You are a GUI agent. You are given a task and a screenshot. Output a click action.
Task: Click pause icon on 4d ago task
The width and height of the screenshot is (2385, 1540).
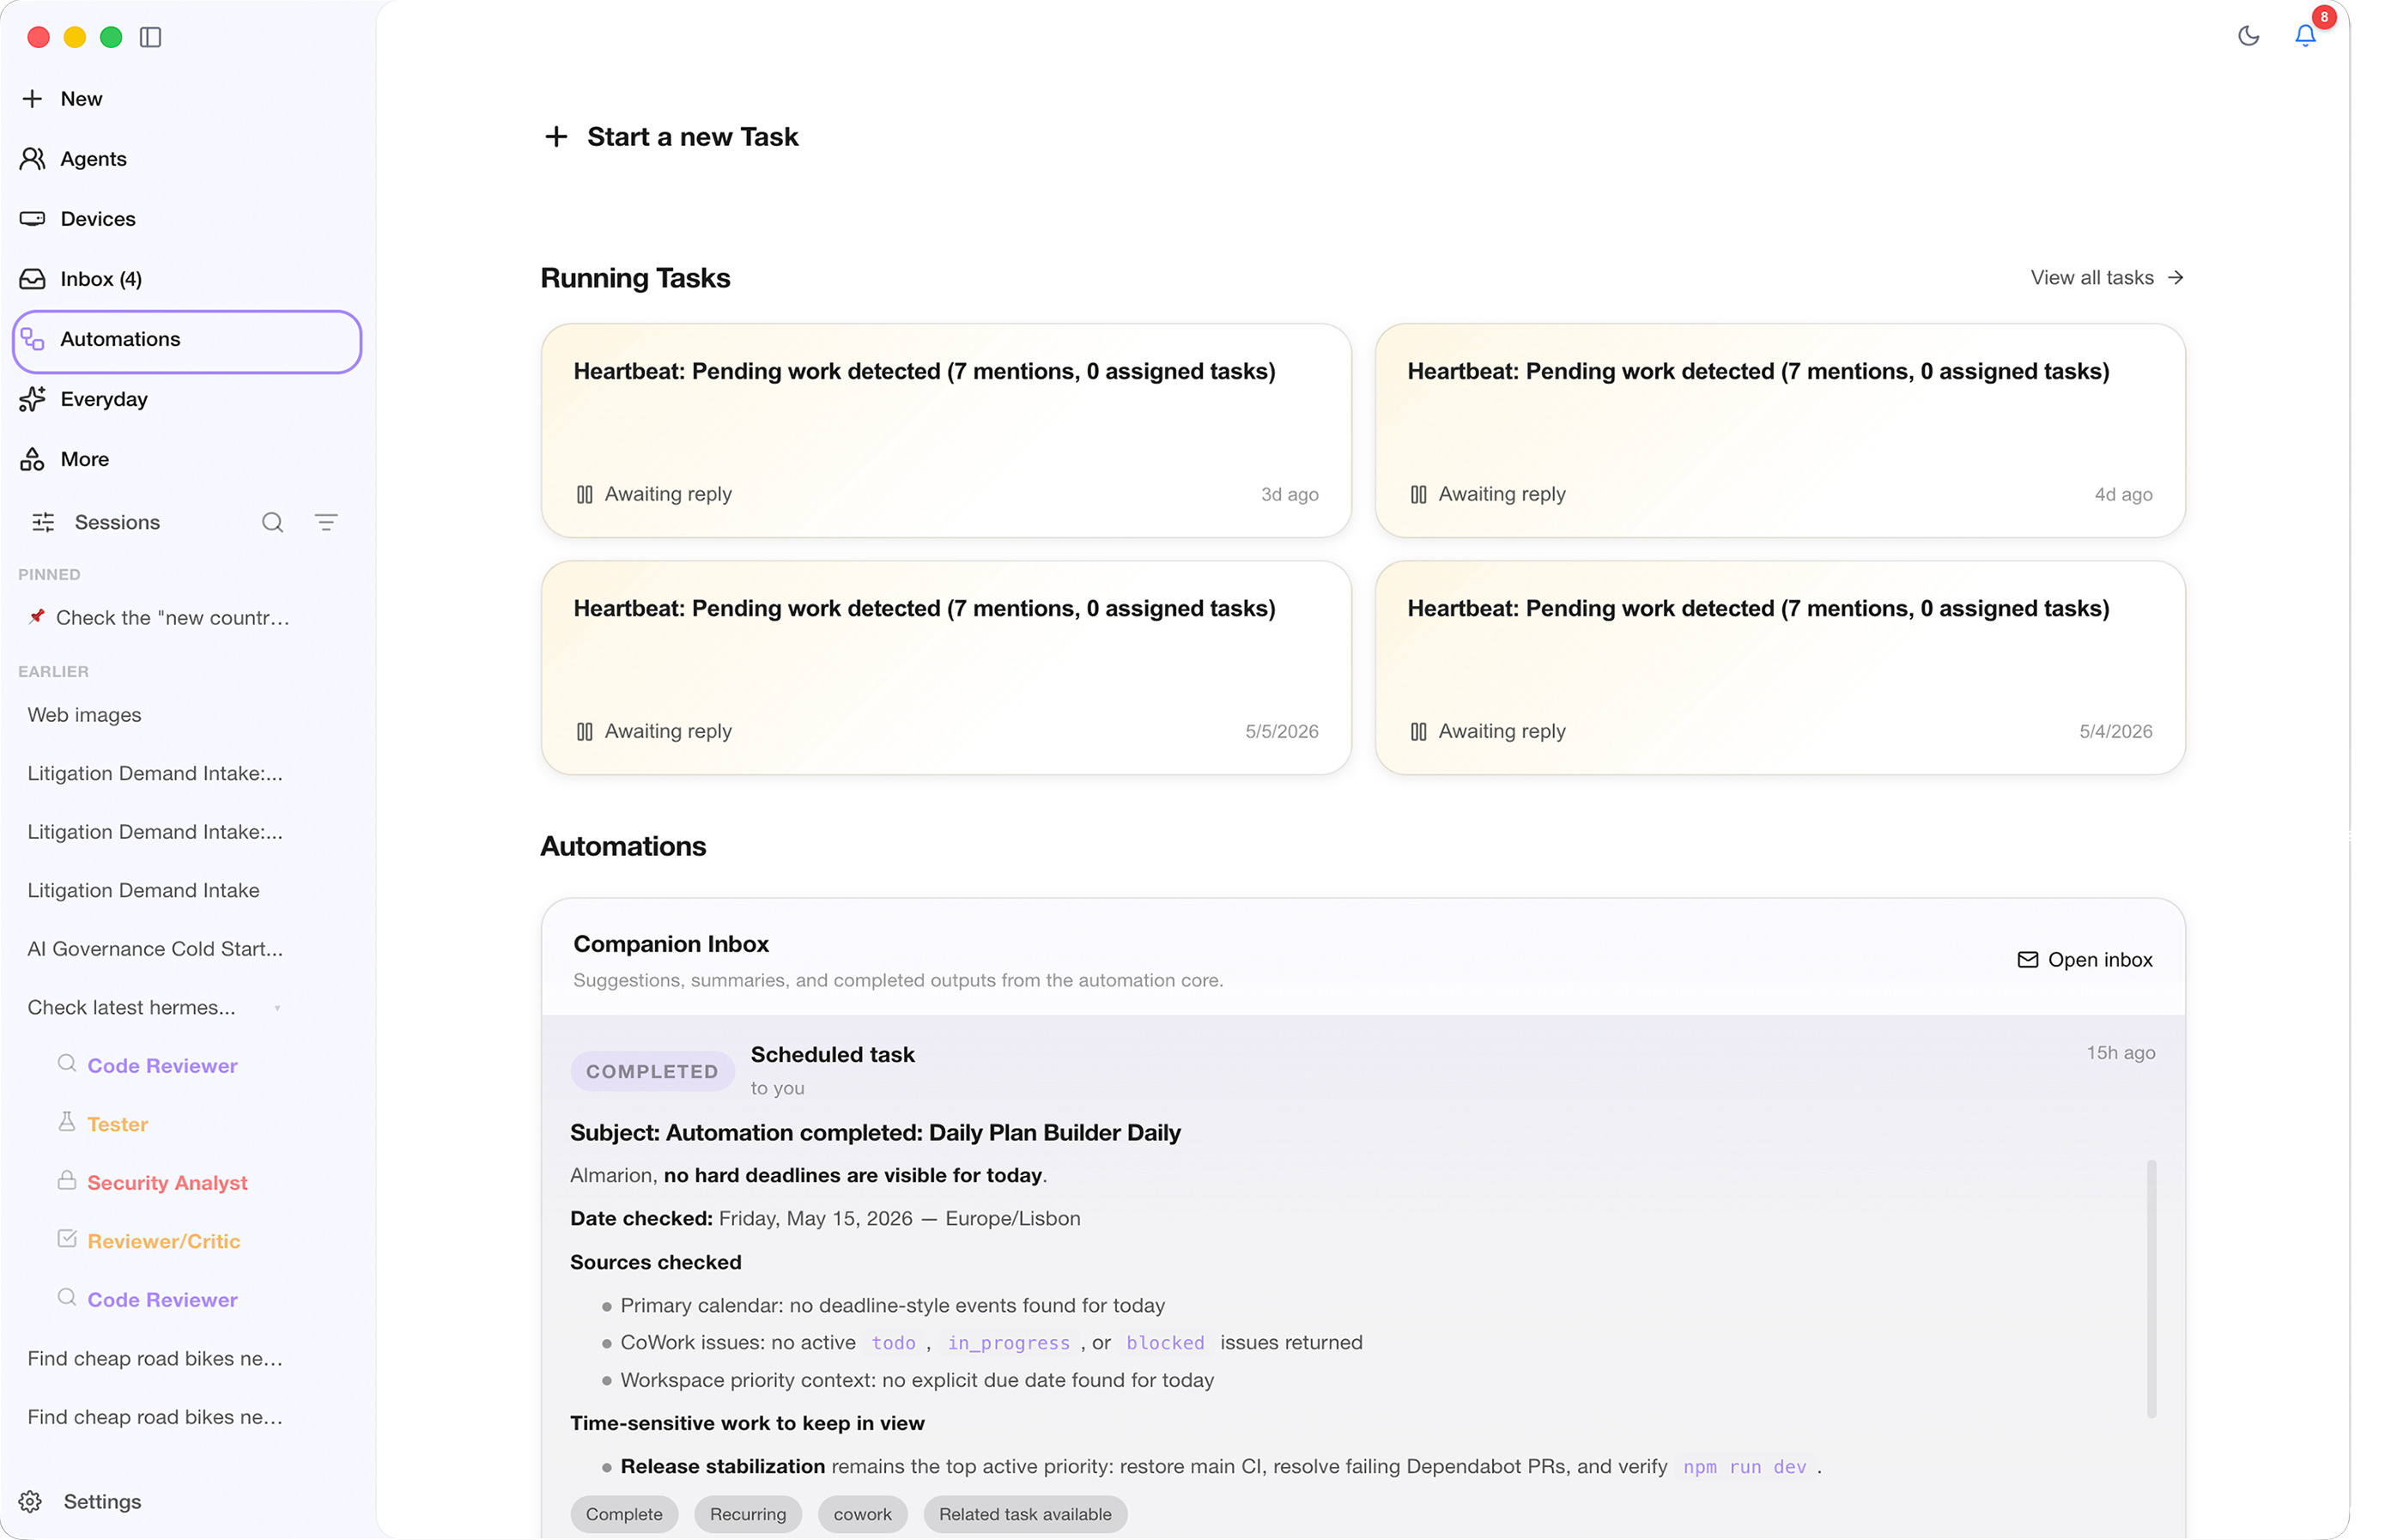pos(1418,494)
